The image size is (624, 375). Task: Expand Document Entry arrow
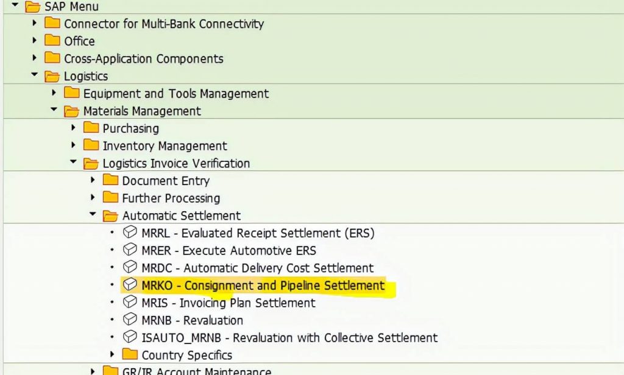coord(93,180)
